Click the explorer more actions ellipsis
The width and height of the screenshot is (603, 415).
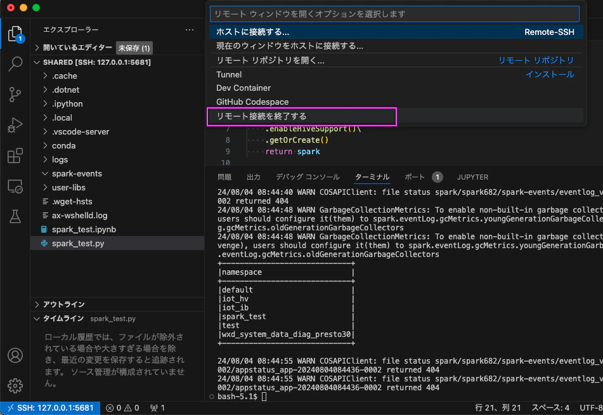coord(190,30)
